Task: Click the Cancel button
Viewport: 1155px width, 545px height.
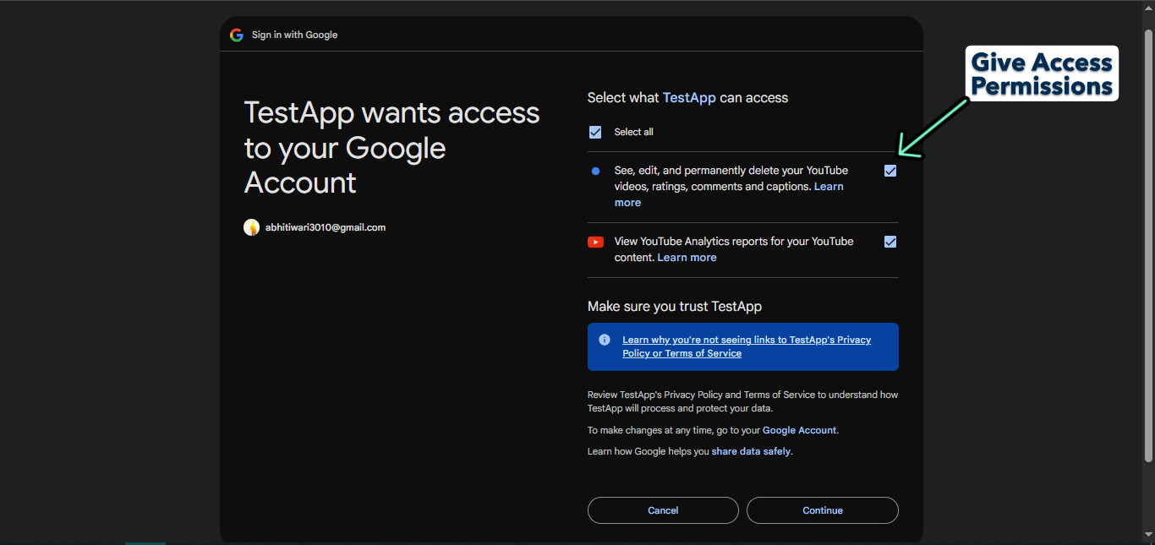Action: click(x=663, y=510)
